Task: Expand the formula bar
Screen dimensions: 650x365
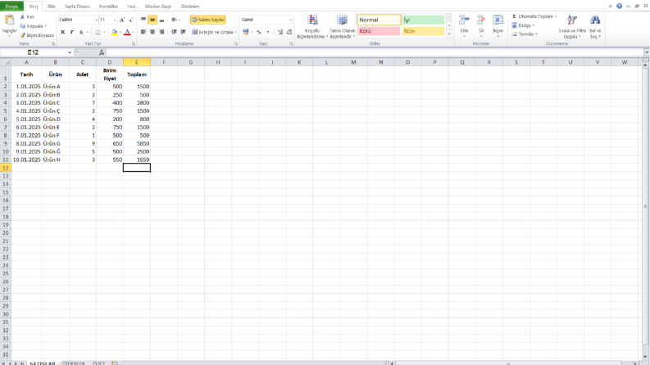Action: point(646,52)
